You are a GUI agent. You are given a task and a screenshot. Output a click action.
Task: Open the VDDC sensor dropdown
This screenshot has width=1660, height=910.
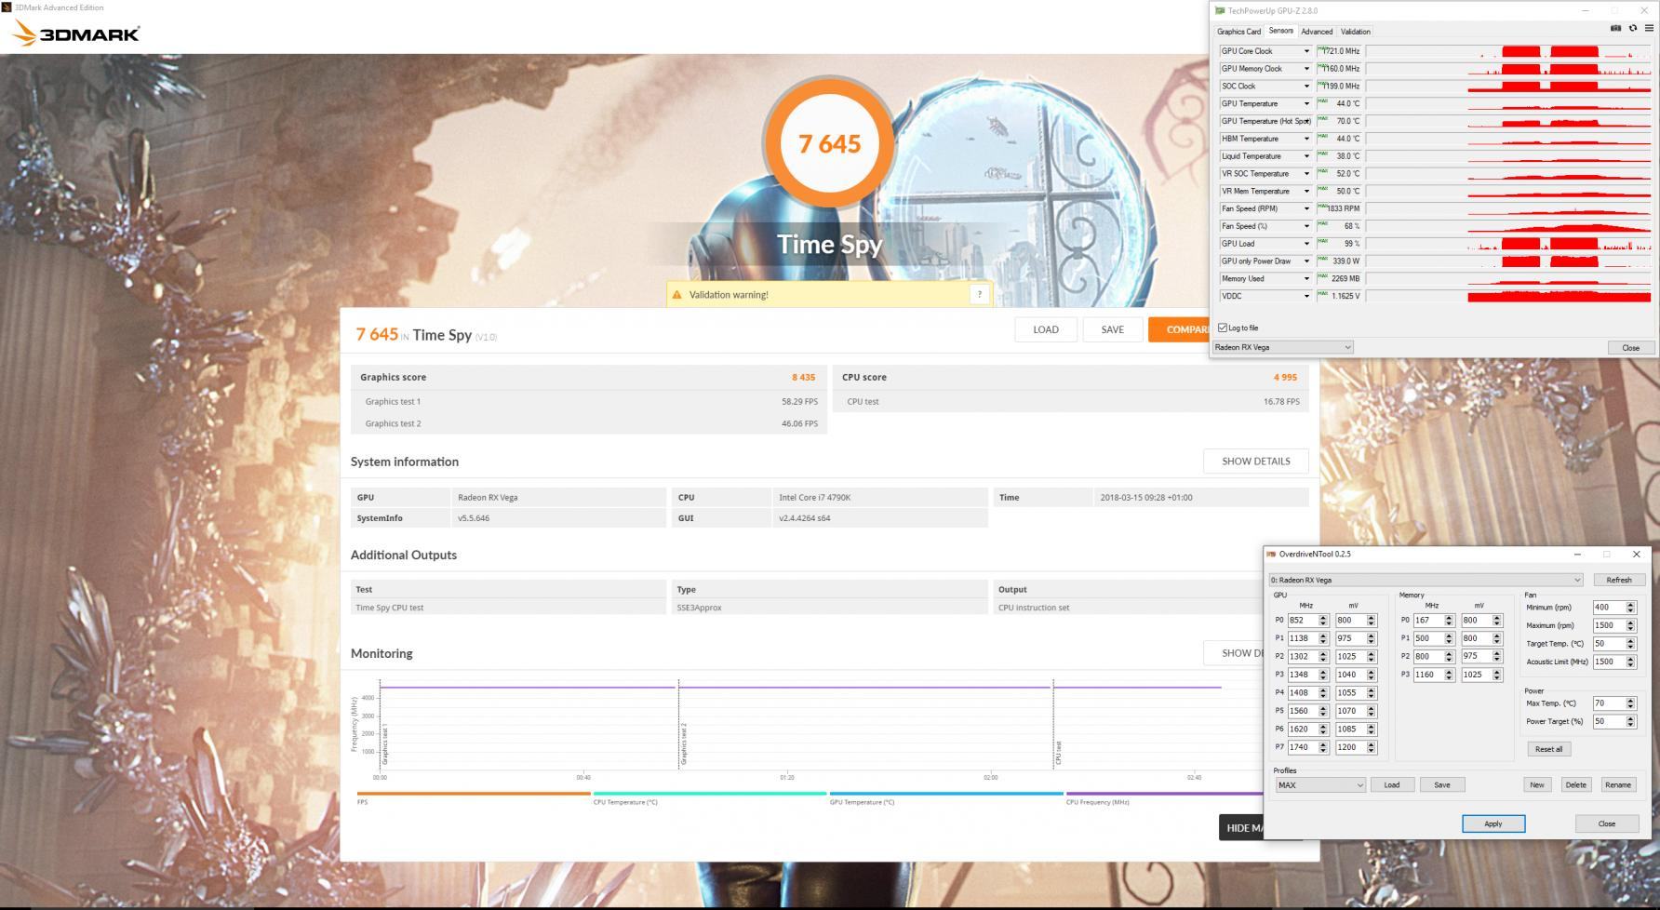pyautogui.click(x=1306, y=296)
